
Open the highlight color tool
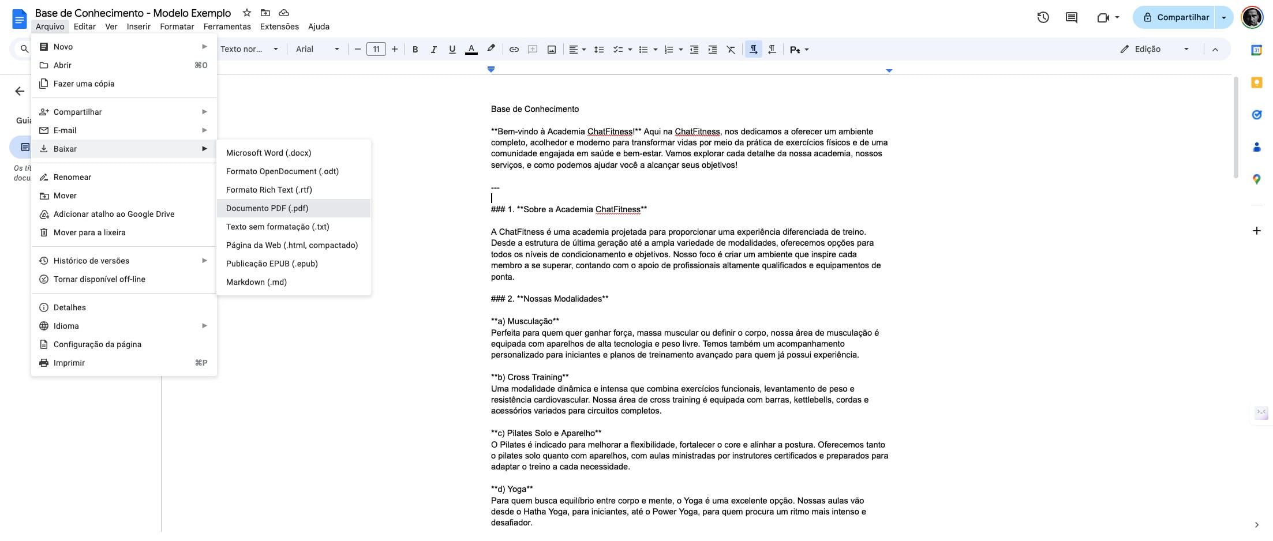(x=491, y=50)
